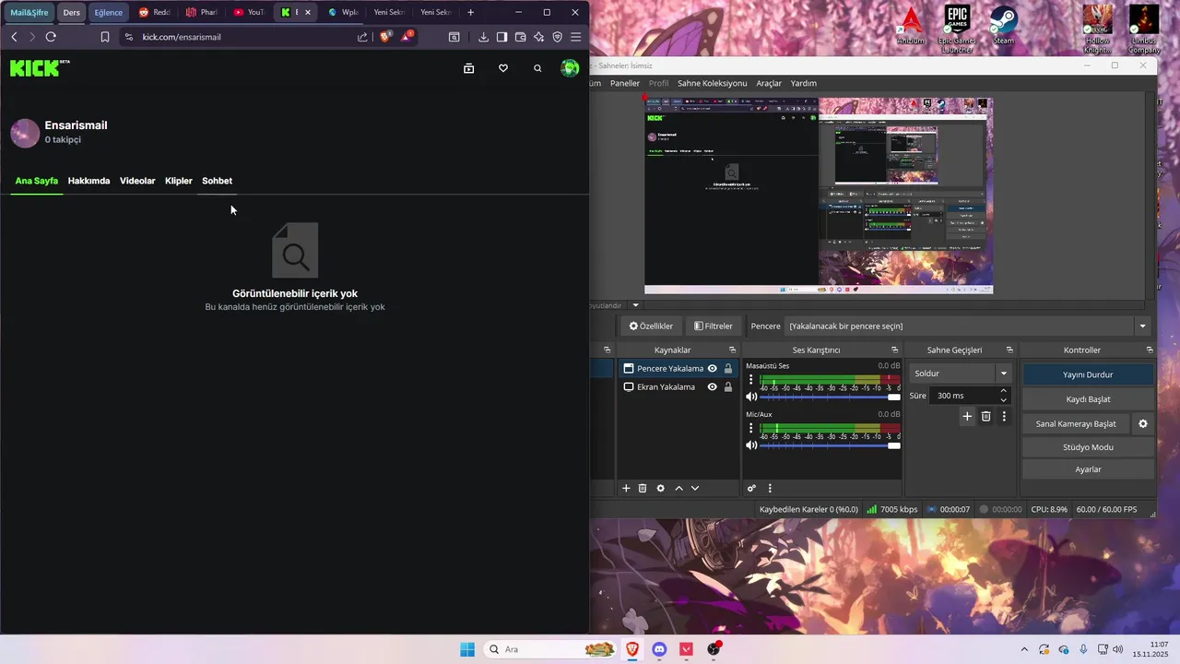Open the Paneller menu in OBS
This screenshot has width=1180, height=664.
[x=625, y=83]
